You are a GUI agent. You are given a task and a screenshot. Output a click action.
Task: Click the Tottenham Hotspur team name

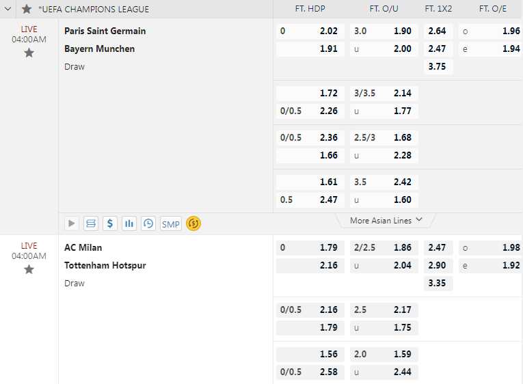point(105,265)
